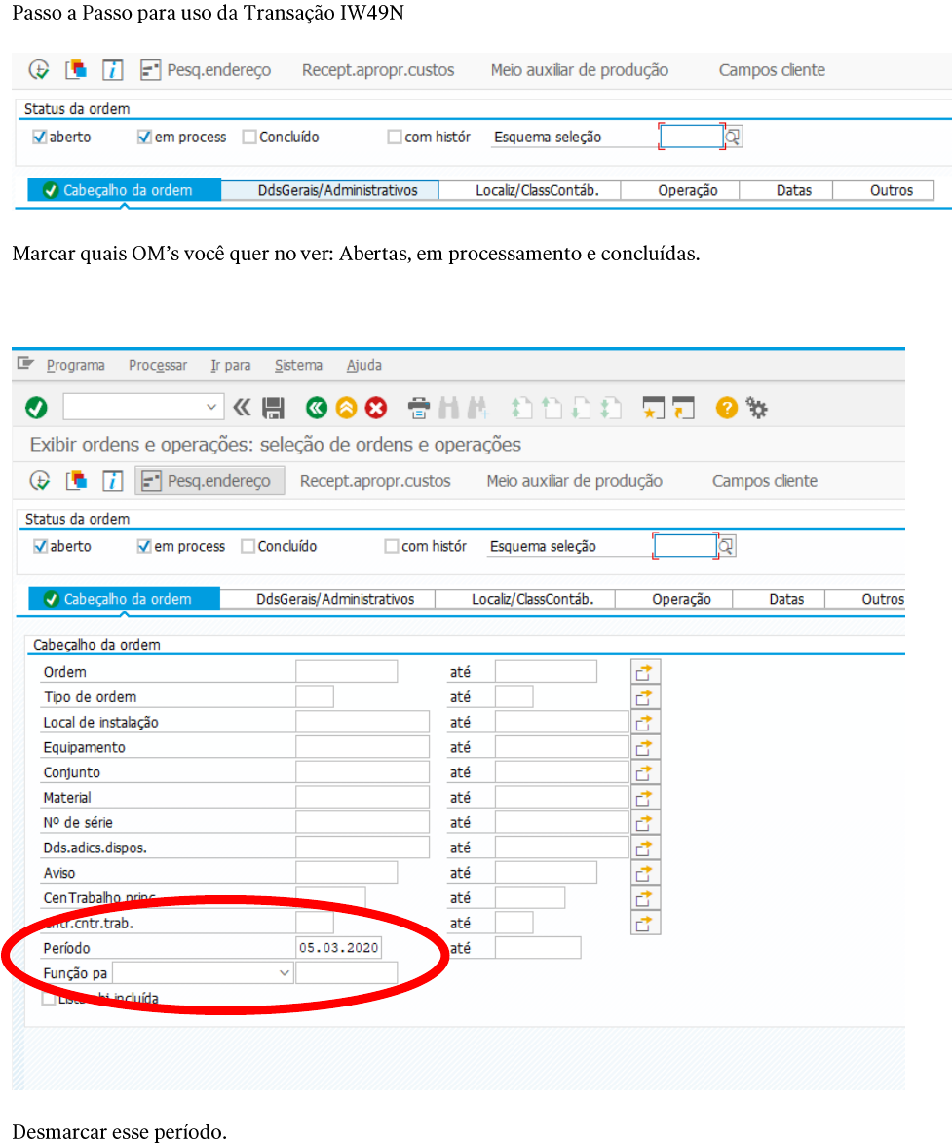Toggle the Lista obj.incluída checkbox
The width and height of the screenshot is (952, 1144).
(x=49, y=998)
